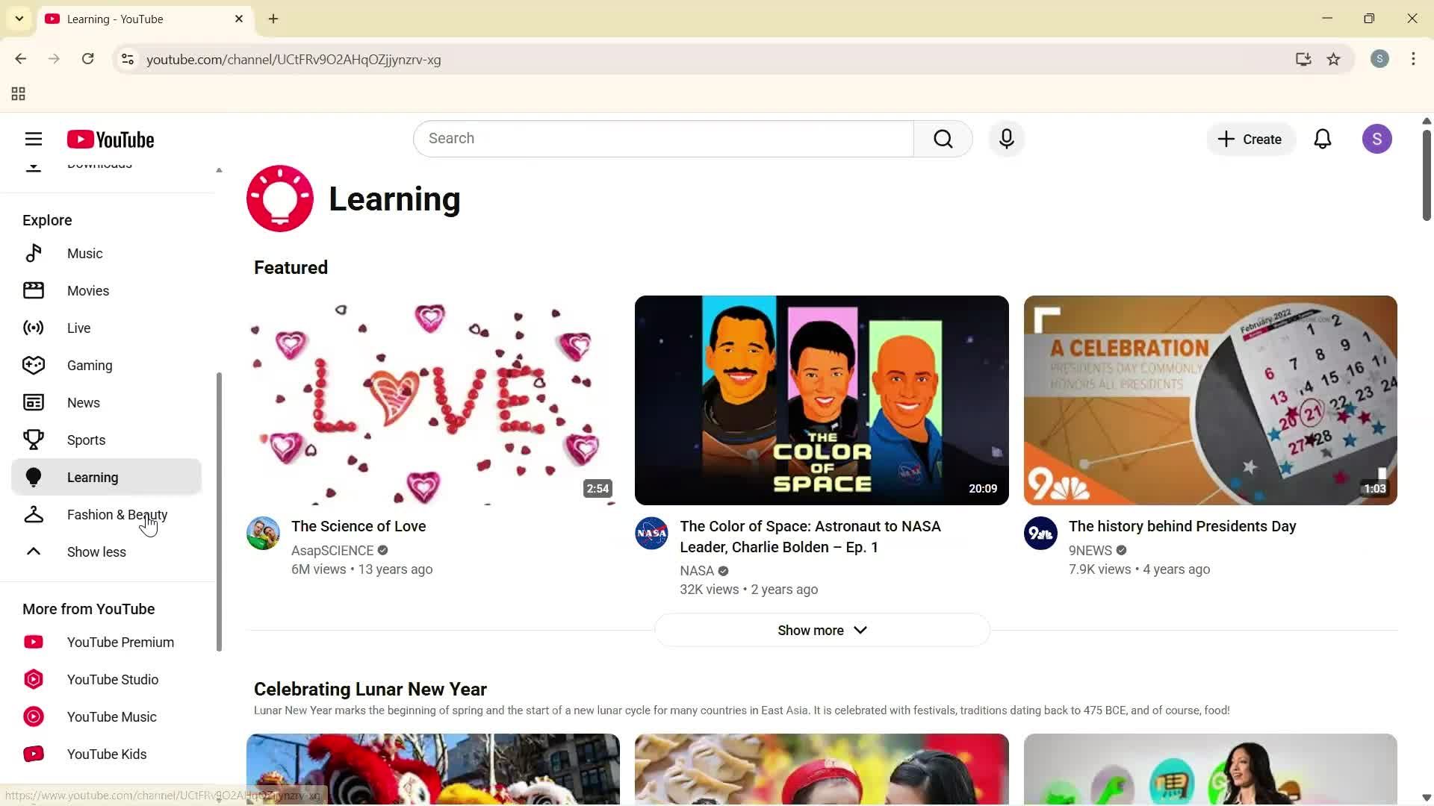The image size is (1434, 806).
Task: Start a voice search with the microphone icon
Action: 1006,139
